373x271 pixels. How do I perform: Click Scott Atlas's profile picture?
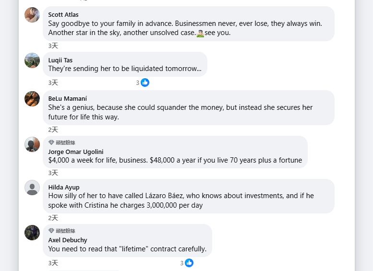point(32,15)
